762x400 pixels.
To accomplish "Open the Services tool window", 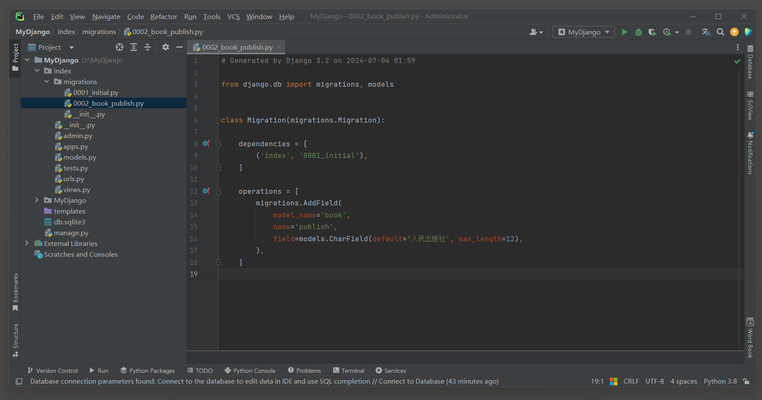I will point(391,371).
